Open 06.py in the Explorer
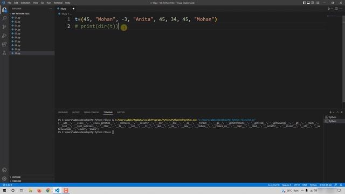Image resolution: width=345 pixels, height=194 pixels. tap(17, 37)
